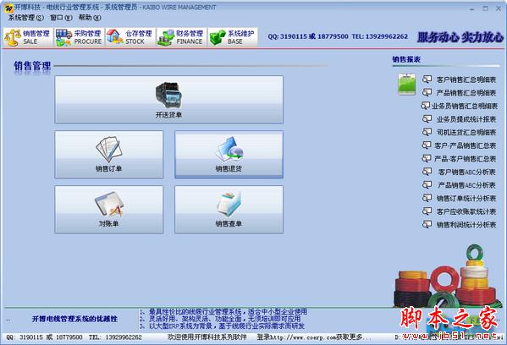This screenshot has height=345, width=507.
Task: Maximize the application window
Action: pos(485,8)
